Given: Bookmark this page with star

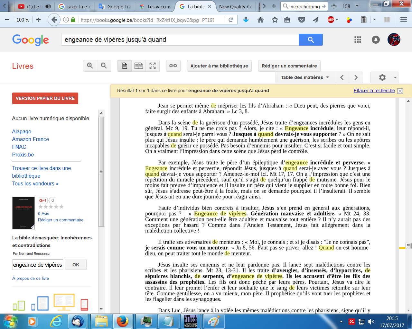Looking at the screenshot, I should pyautogui.click(x=275, y=20).
